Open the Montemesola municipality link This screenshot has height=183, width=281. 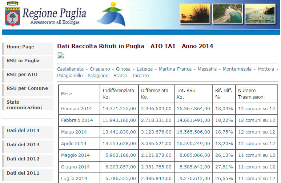pyautogui.click(x=237, y=69)
